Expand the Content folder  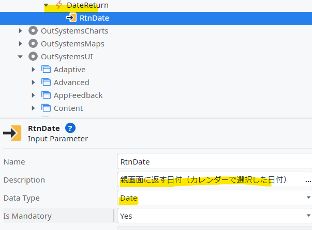pos(33,108)
